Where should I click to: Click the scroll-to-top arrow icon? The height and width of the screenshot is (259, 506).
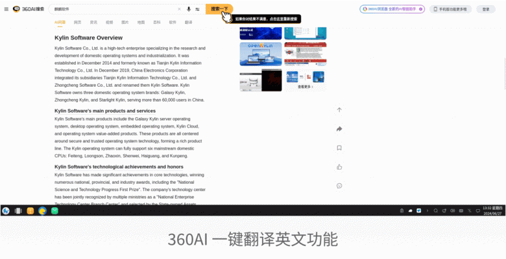[x=339, y=109]
